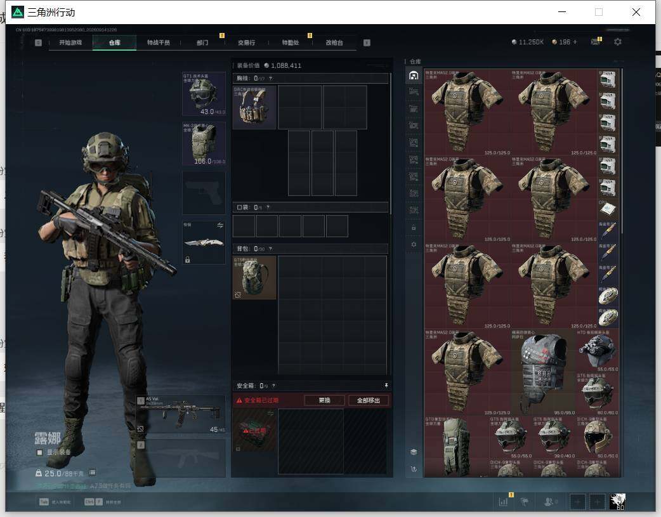Select the equipped chest rig thumbnail

254,107
